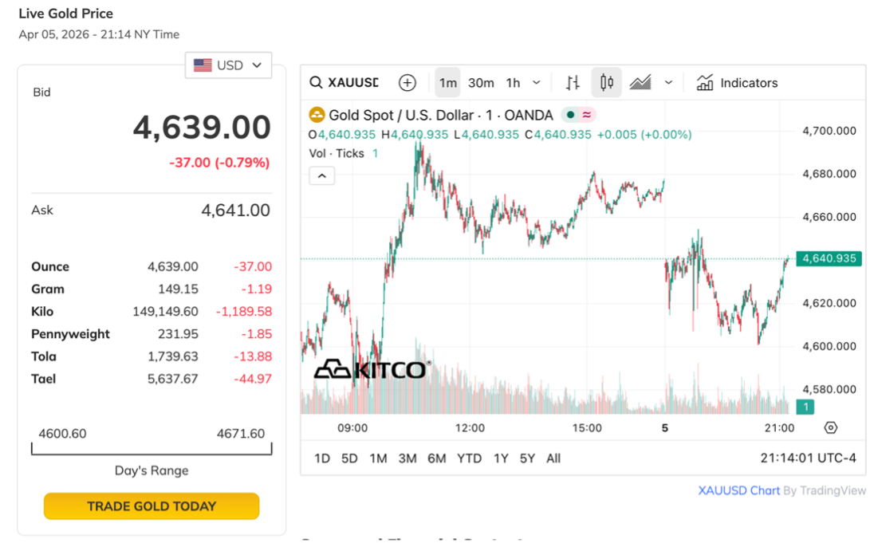Screen dimensions: 874x543
Task: Open the Indicators menu
Action: point(737,83)
